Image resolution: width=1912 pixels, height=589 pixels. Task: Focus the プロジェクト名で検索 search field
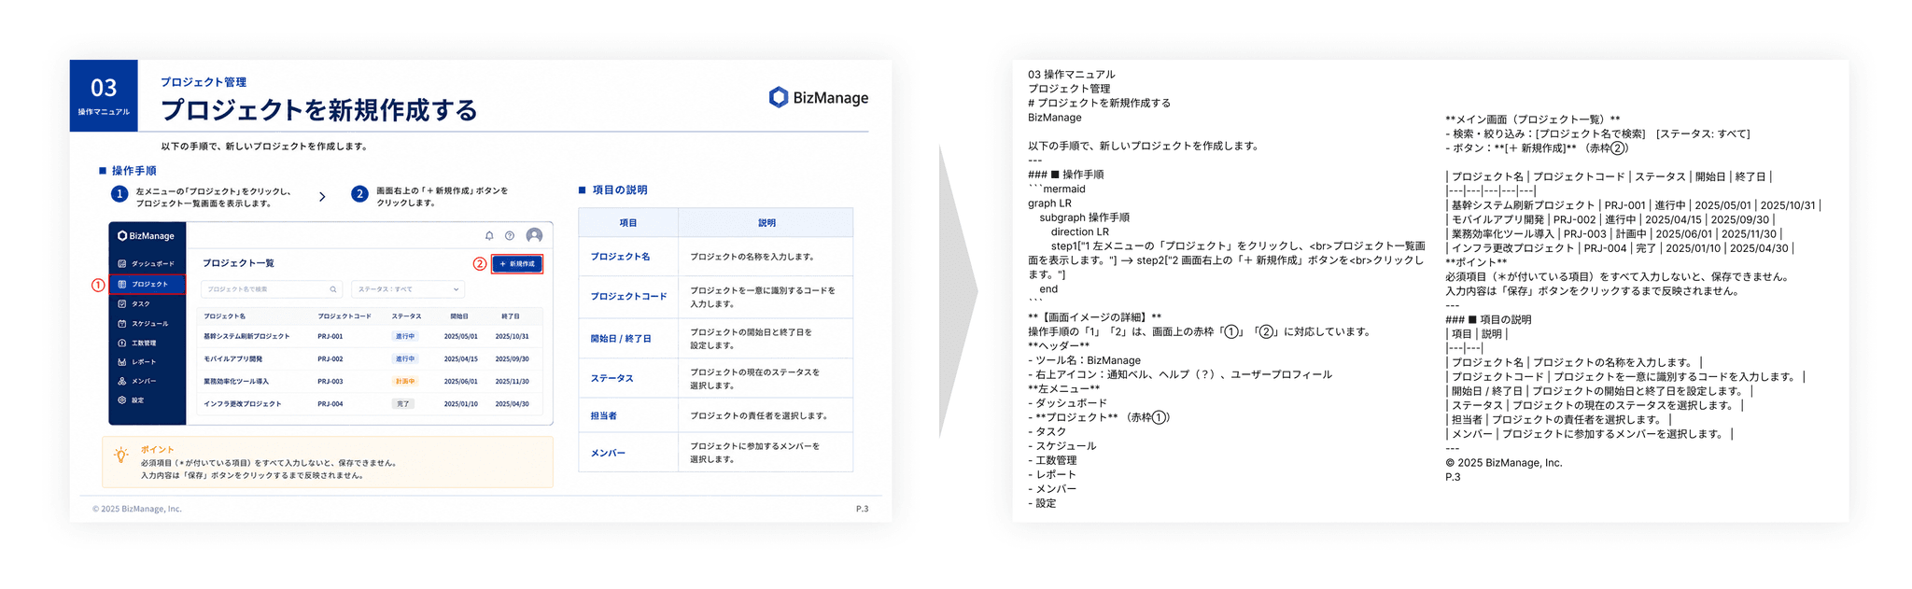click(x=272, y=289)
